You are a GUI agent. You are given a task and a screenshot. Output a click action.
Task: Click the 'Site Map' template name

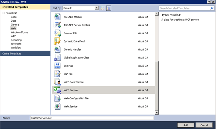[x=68, y=66]
